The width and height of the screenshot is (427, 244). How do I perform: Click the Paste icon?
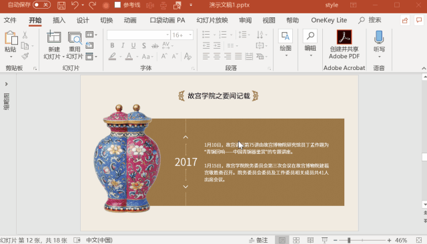[11, 38]
